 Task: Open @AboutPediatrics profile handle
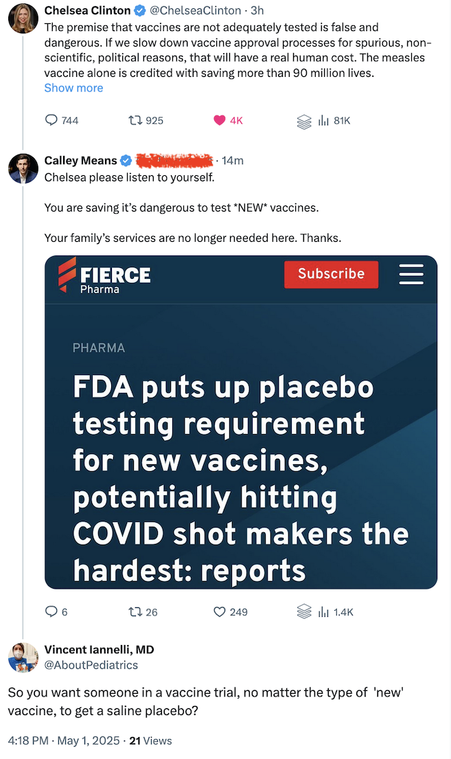click(91, 665)
